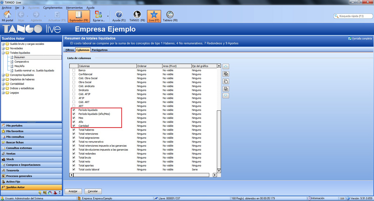Click the uncheck-all columns icon button
The height and width of the screenshot is (201, 374).
pyautogui.click(x=226, y=81)
